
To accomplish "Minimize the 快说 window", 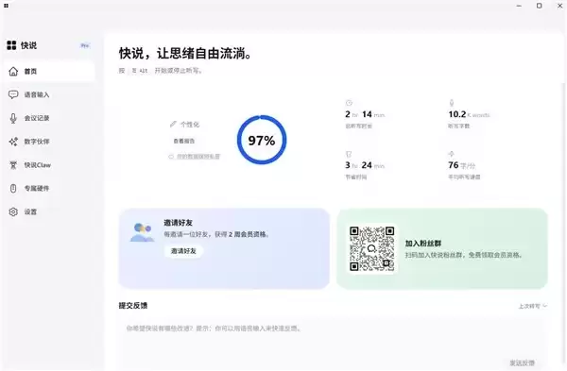I will tap(519, 6).
